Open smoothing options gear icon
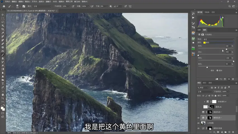The image size is (238, 134). coord(111,6)
